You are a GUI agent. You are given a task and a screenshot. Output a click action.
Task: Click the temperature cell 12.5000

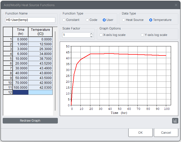click(x=40, y=44)
